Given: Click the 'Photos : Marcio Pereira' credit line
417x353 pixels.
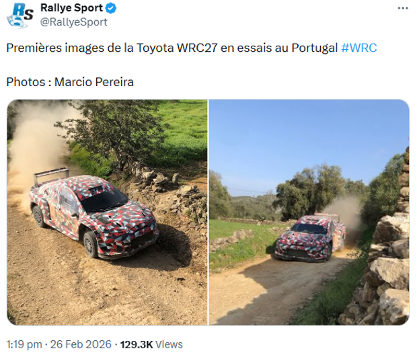Looking at the screenshot, I should pos(70,82).
